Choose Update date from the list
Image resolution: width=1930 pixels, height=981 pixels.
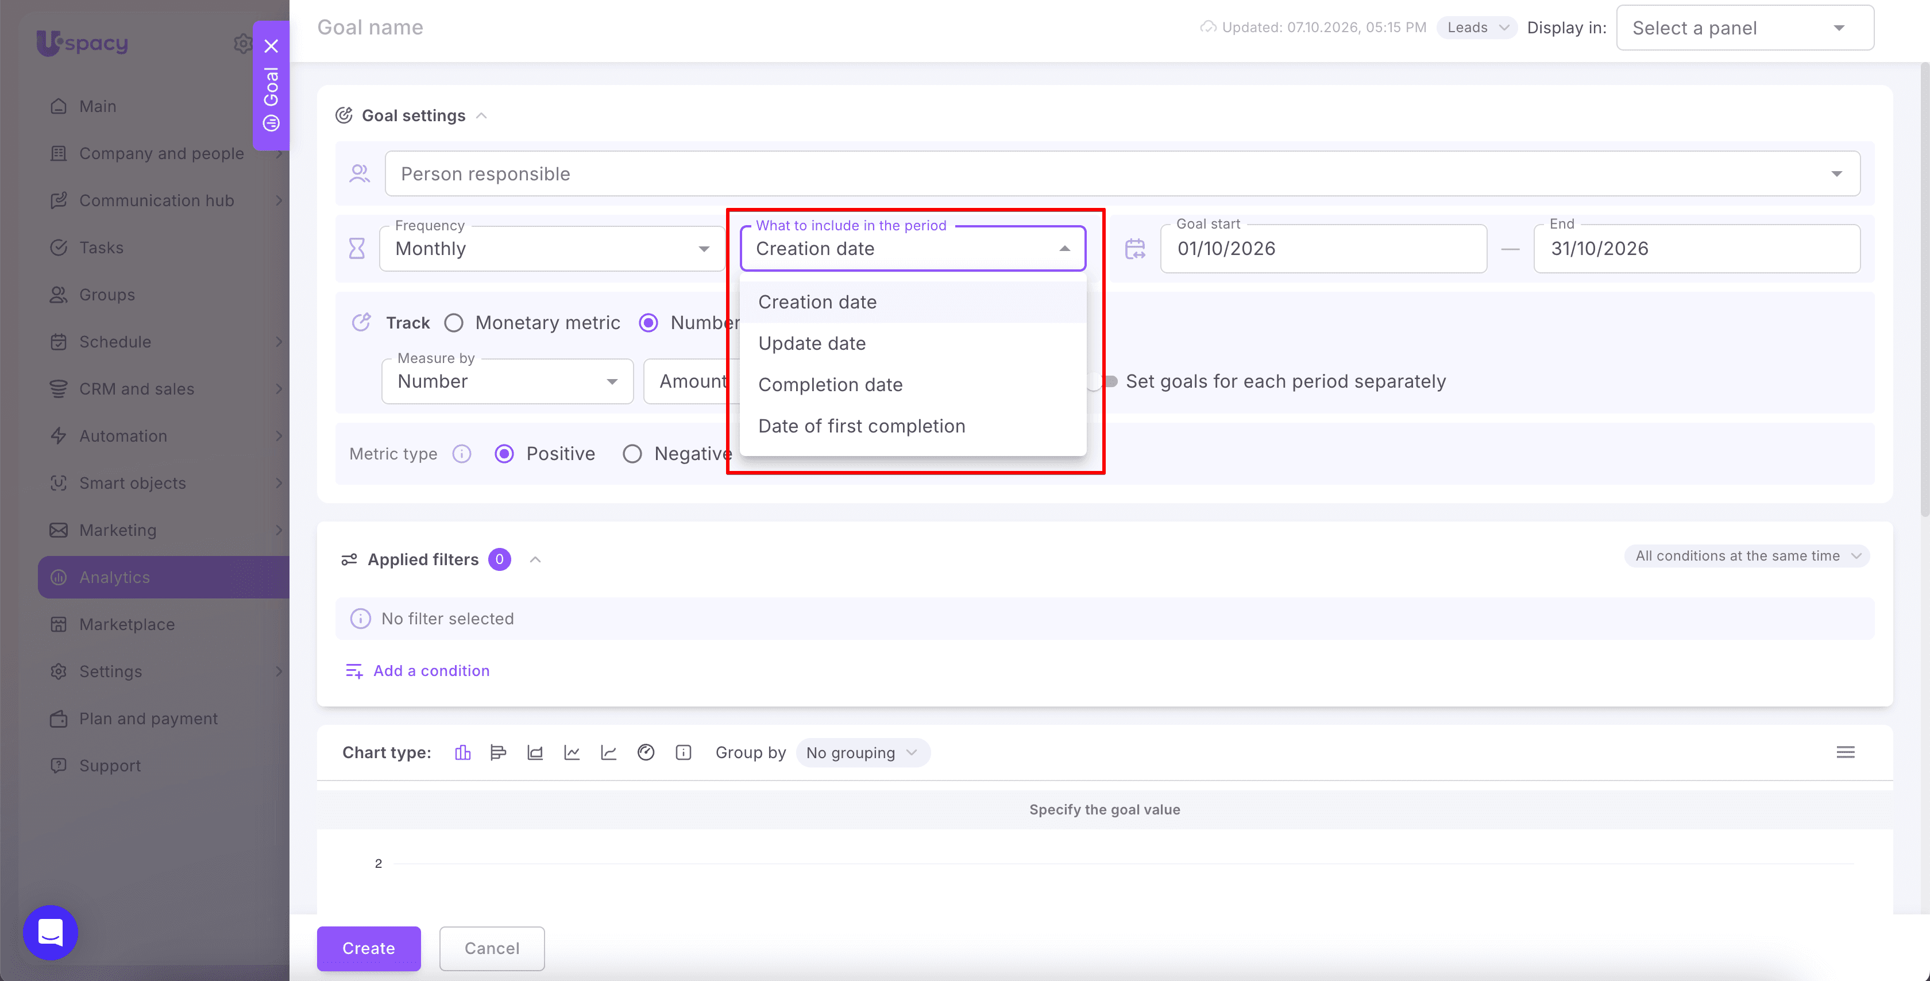point(913,343)
